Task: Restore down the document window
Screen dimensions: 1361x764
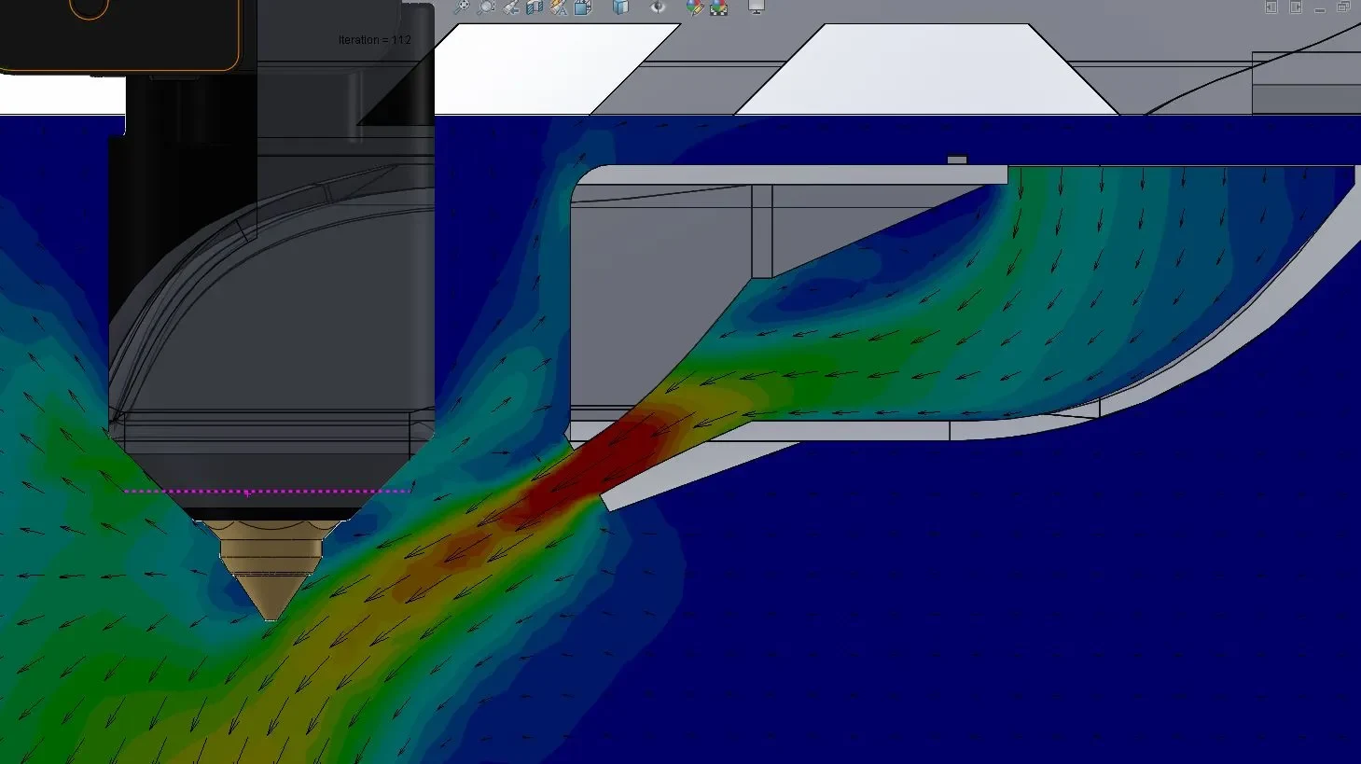Action: [1343, 7]
